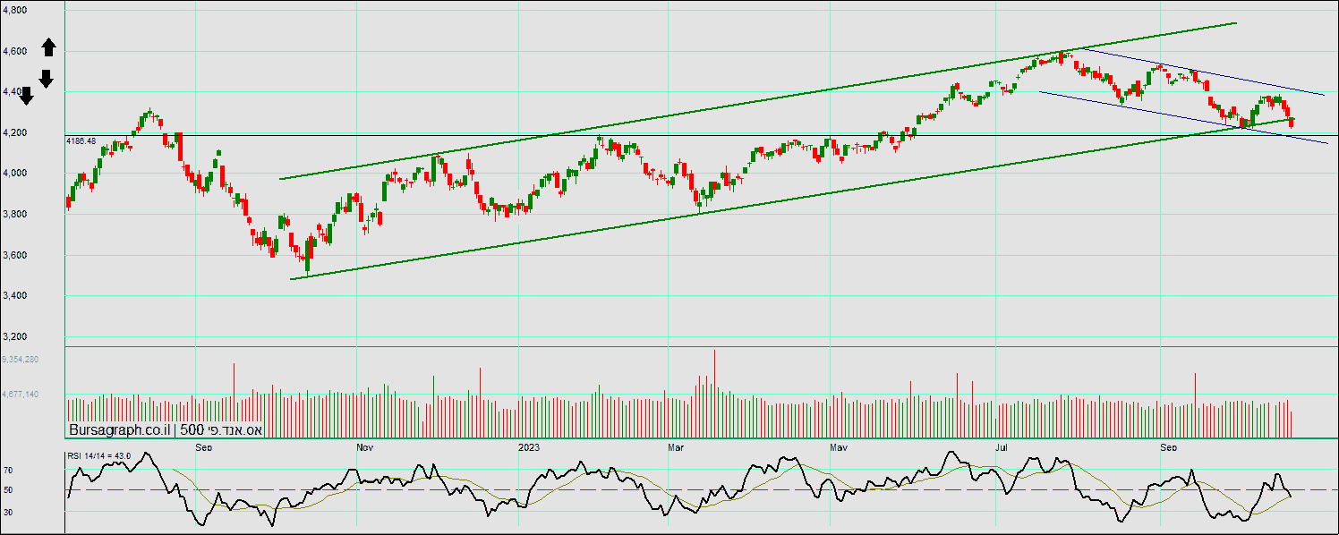Click the 4,677,140 volume axis label
Screen dimensions: 1339x535
(19, 394)
